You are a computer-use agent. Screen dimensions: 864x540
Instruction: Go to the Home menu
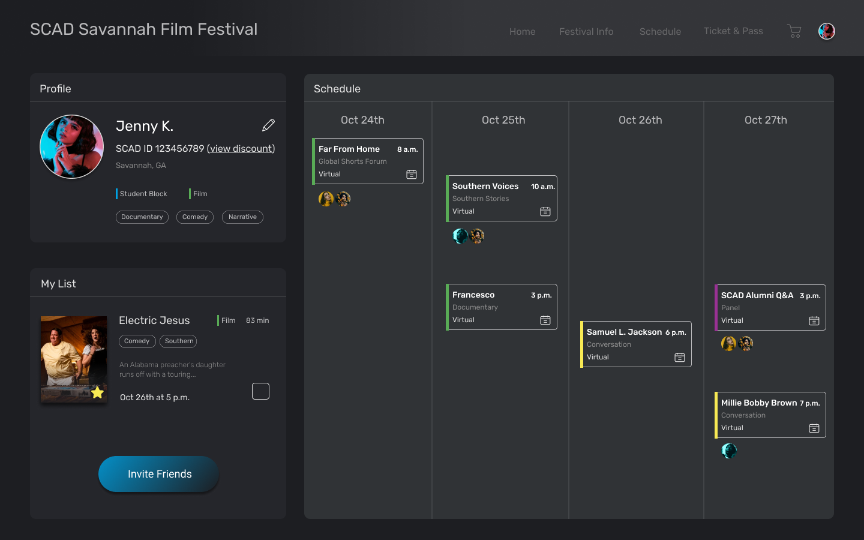point(522,32)
